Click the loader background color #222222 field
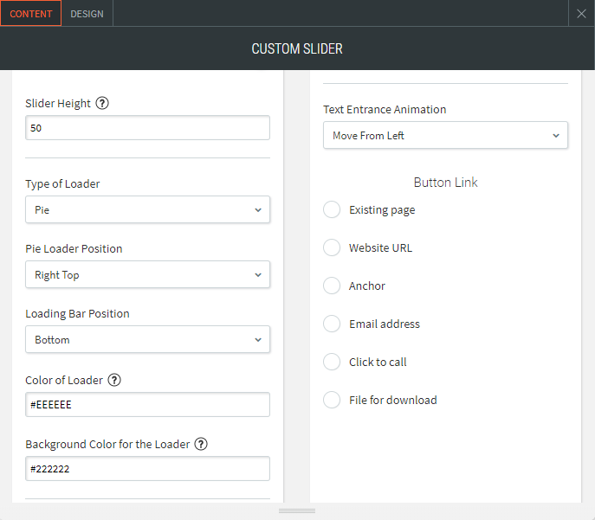Image resolution: width=595 pixels, height=520 pixels. pyautogui.click(x=147, y=468)
